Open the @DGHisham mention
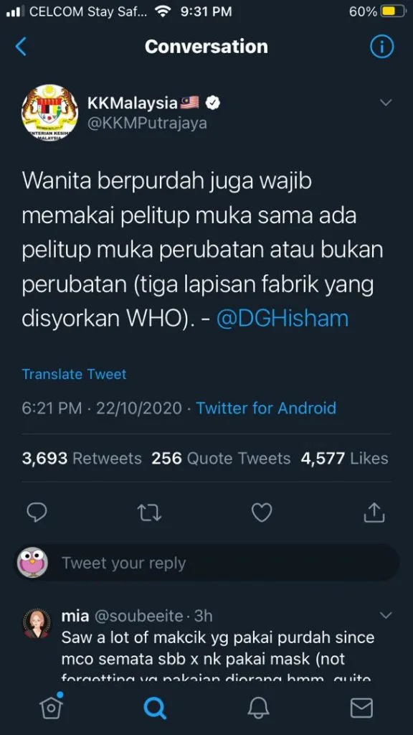Screen dimensions: 413x735 click(283, 319)
